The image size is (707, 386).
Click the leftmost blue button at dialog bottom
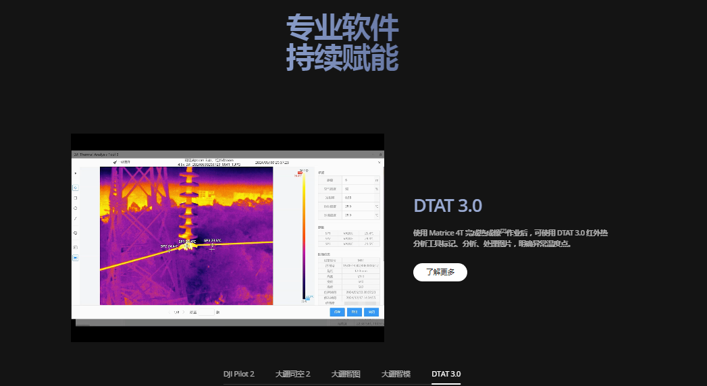337,312
